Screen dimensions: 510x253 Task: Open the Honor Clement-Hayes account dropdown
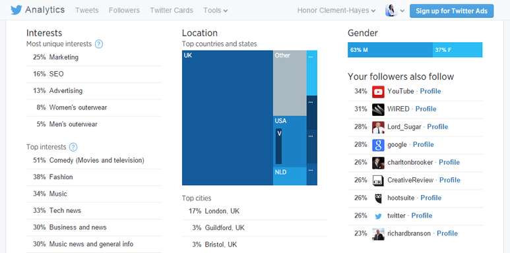point(336,11)
